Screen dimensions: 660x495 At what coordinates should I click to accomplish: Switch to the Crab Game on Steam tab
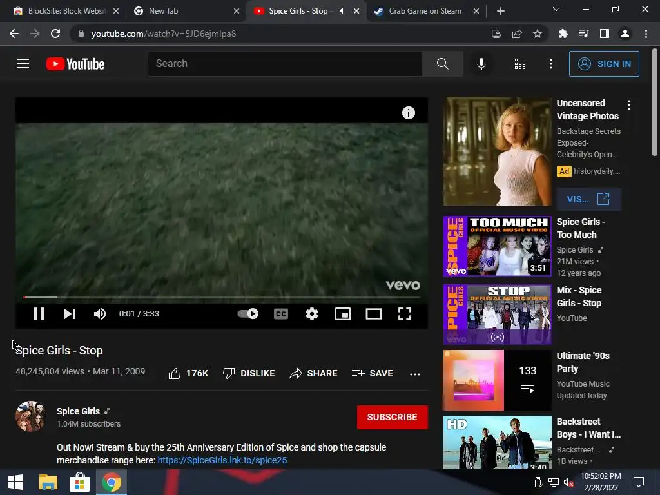(x=425, y=11)
